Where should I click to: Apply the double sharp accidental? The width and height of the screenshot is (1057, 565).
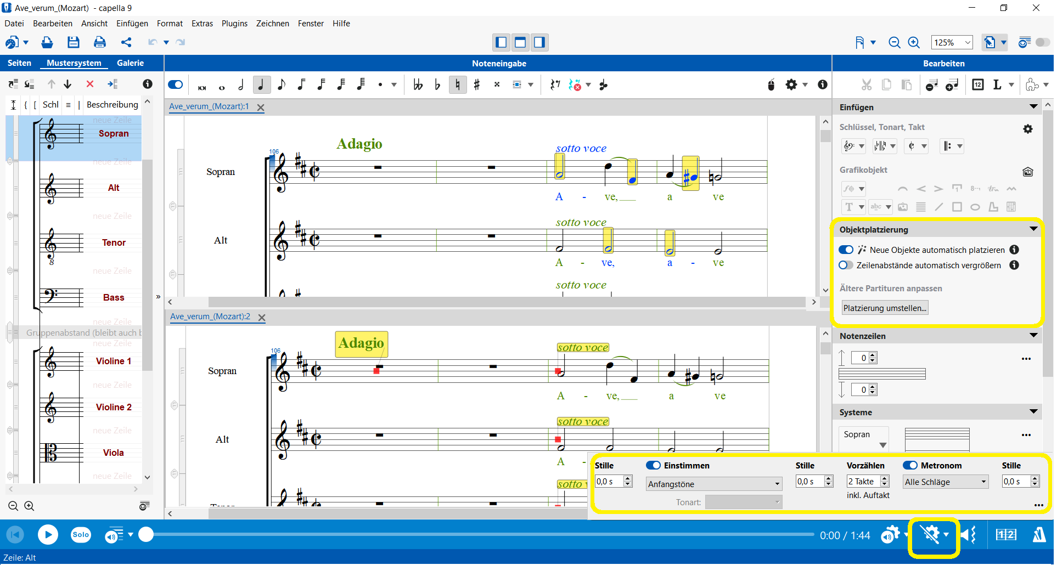(497, 84)
